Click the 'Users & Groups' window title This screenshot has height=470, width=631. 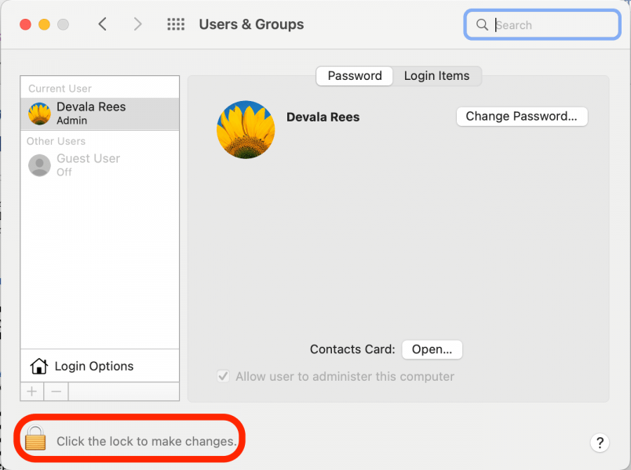(x=251, y=24)
